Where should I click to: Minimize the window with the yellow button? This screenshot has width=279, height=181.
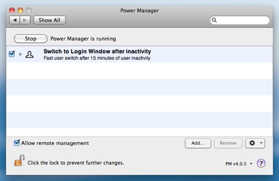(x=20, y=10)
